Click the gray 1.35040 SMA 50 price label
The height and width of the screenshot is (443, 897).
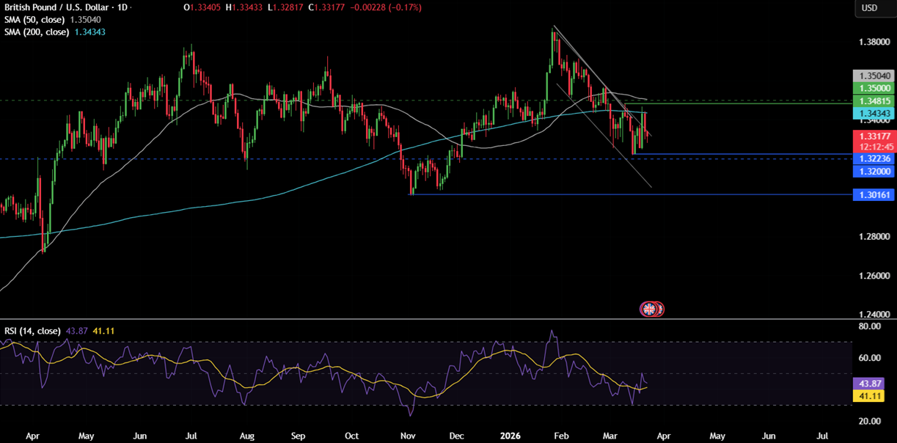[874, 76]
